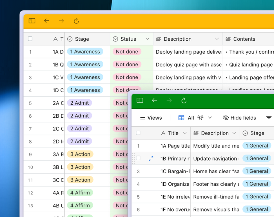Viewport: 274px width, 217px height.
Task: Click the Hide fields button
Action: click(239, 118)
